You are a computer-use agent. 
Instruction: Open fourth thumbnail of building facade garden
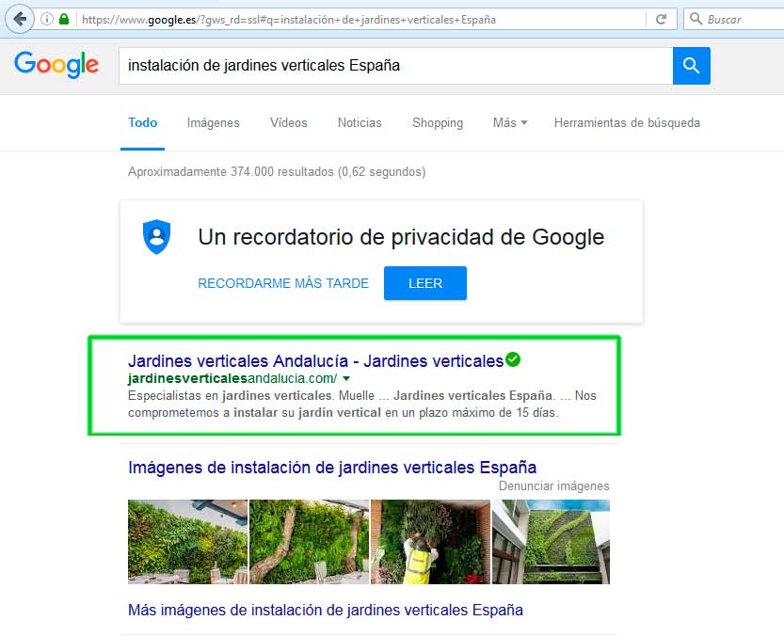pos(551,542)
